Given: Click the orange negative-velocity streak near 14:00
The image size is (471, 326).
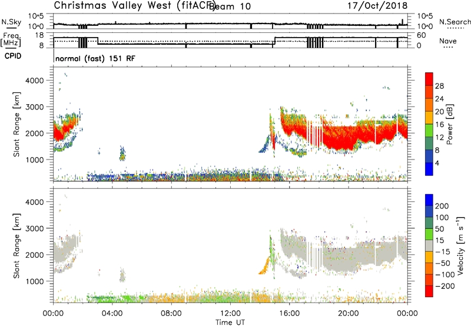Looking at the screenshot, I should [264, 266].
